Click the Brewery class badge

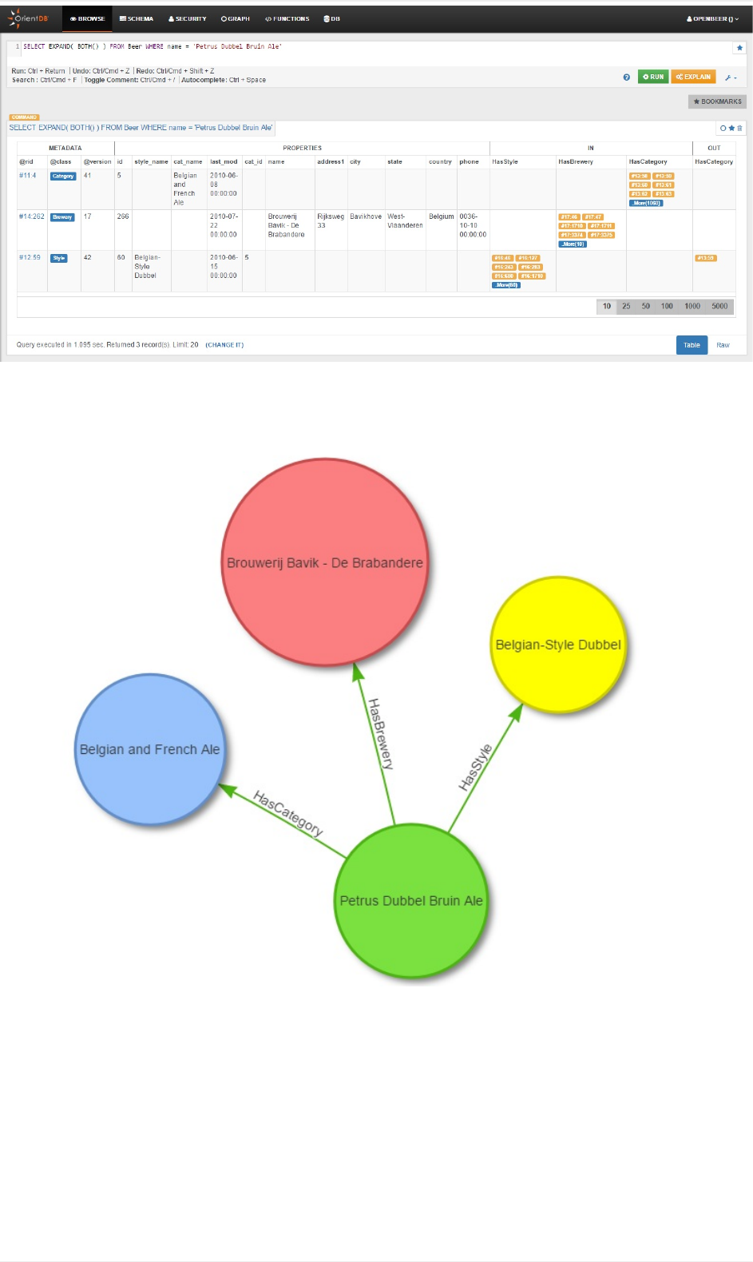[62, 217]
